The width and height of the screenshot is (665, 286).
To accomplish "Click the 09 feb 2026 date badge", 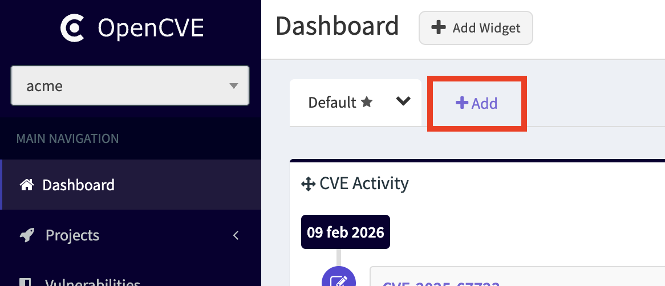I will 345,232.
